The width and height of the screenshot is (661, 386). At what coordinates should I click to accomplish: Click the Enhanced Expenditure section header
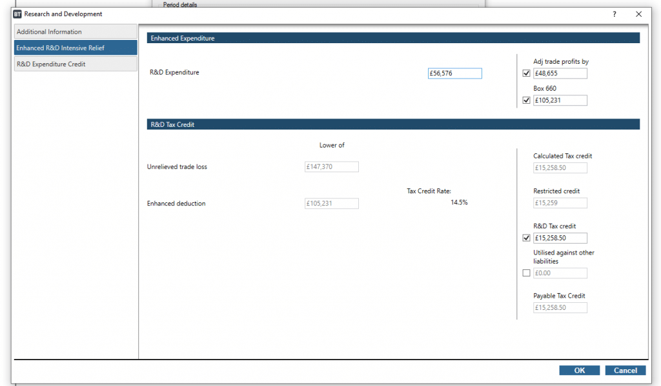[393, 38]
